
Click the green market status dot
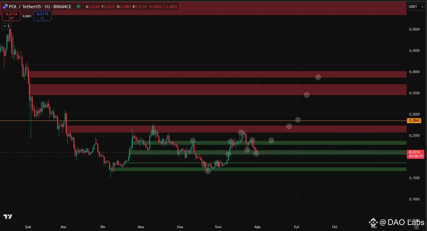click(x=78, y=6)
